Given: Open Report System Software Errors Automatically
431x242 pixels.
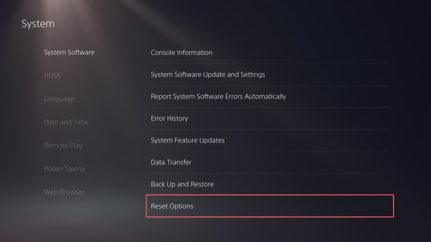Looking at the screenshot, I should [x=218, y=96].
